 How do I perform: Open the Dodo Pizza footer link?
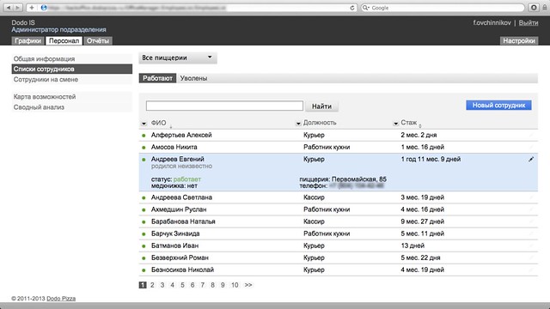(x=61, y=299)
